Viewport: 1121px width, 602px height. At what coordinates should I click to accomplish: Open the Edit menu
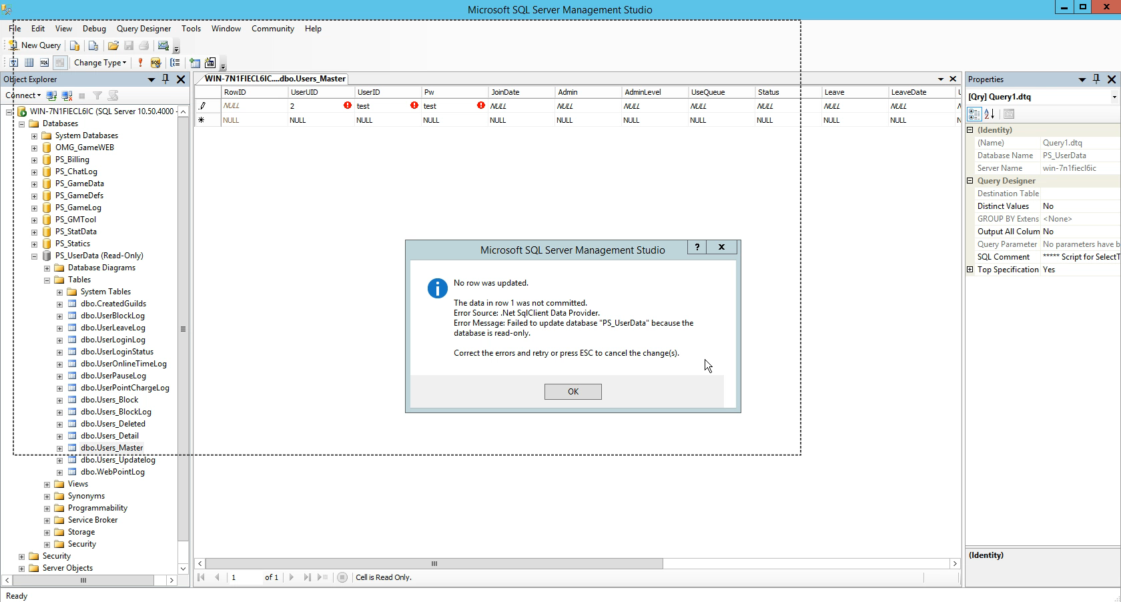tap(38, 29)
